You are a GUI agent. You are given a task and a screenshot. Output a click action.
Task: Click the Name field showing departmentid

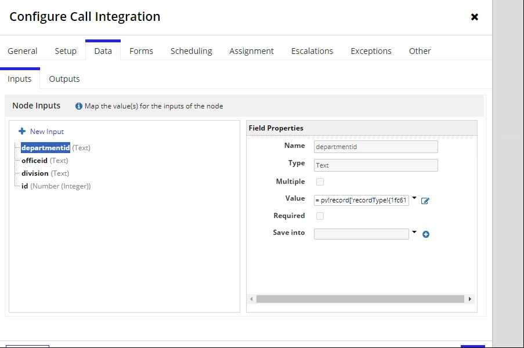[x=375, y=147]
